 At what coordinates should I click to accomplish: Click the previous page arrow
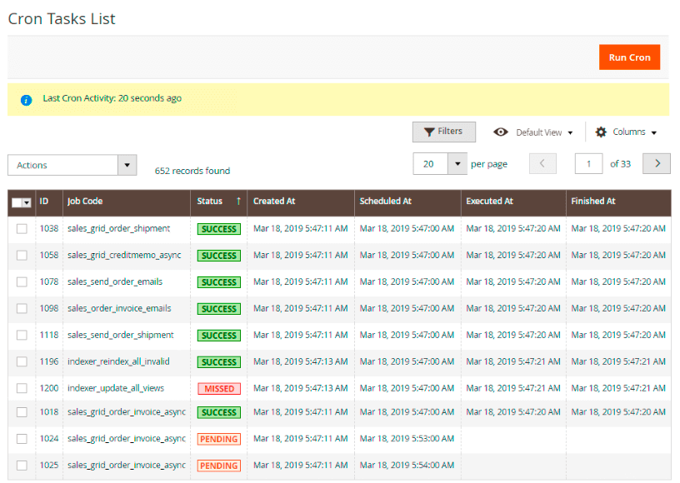(542, 164)
